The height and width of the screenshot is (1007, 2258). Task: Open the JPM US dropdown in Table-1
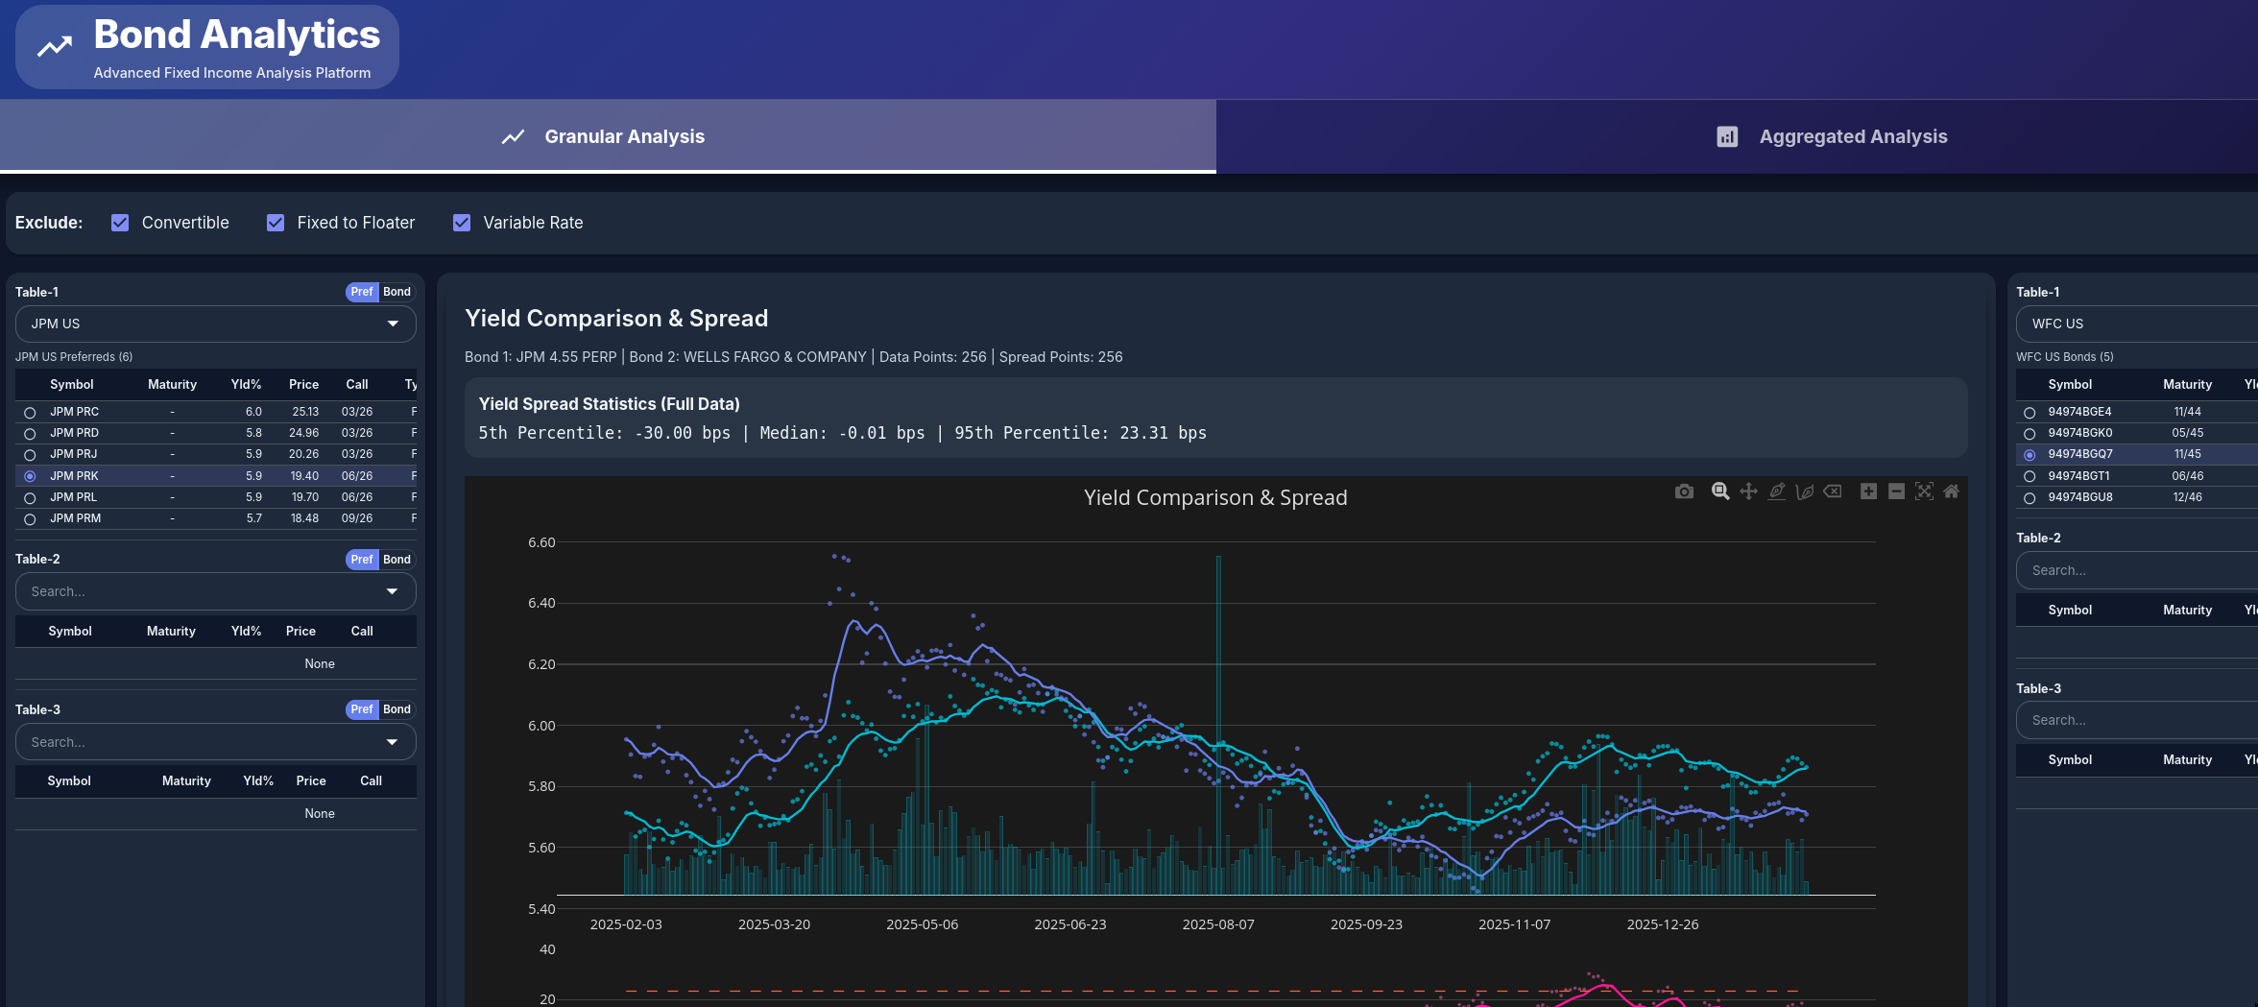(215, 324)
